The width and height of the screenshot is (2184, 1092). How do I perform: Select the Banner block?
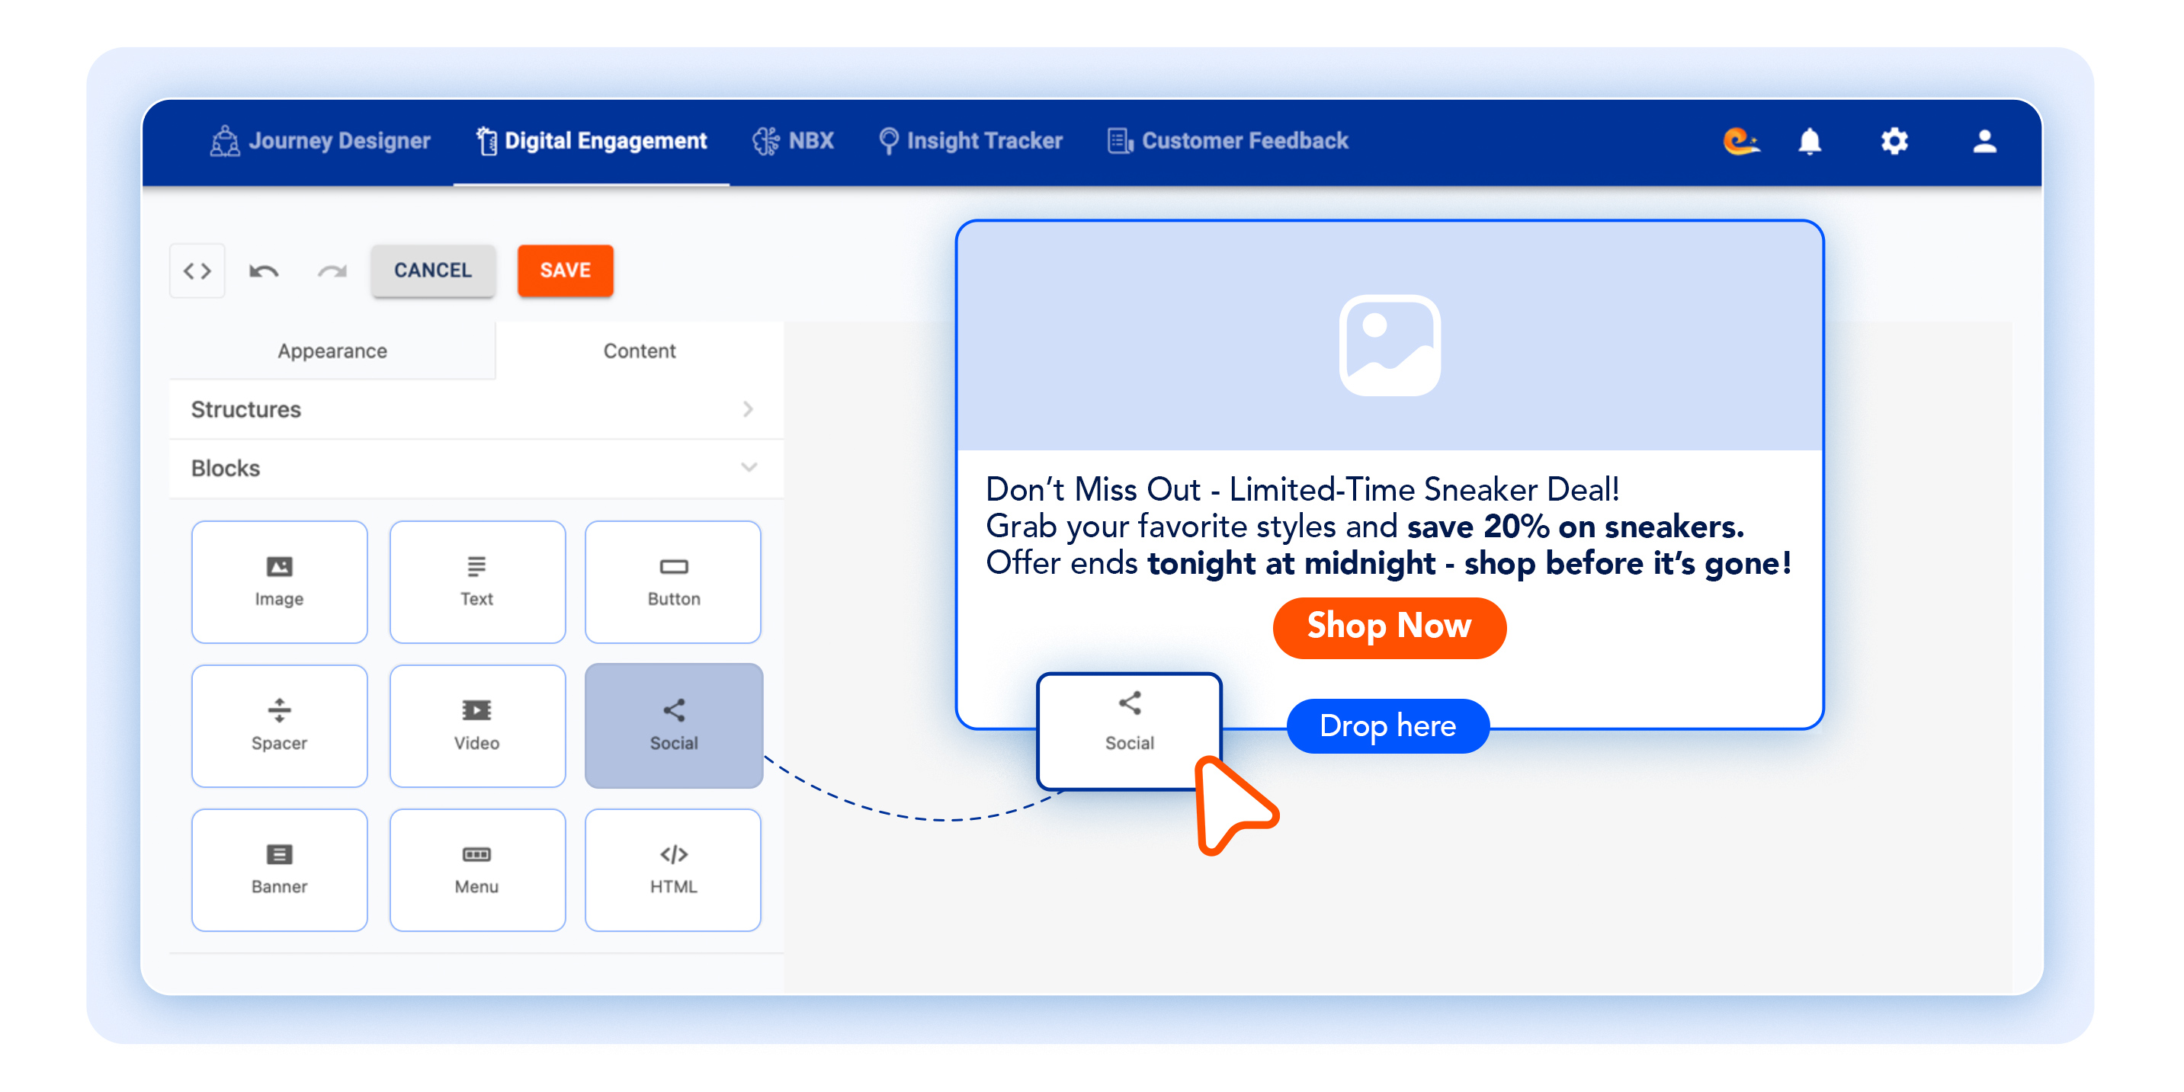(x=279, y=870)
